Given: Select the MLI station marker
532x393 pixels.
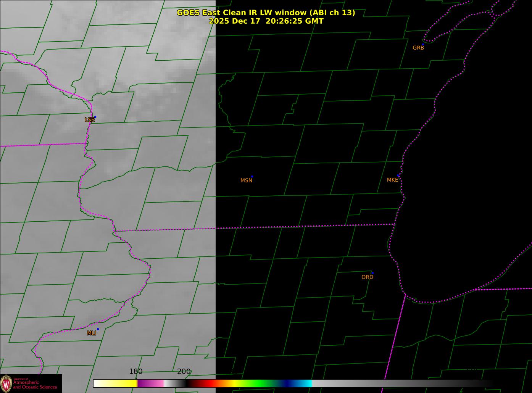Looking at the screenshot, I should (98, 329).
